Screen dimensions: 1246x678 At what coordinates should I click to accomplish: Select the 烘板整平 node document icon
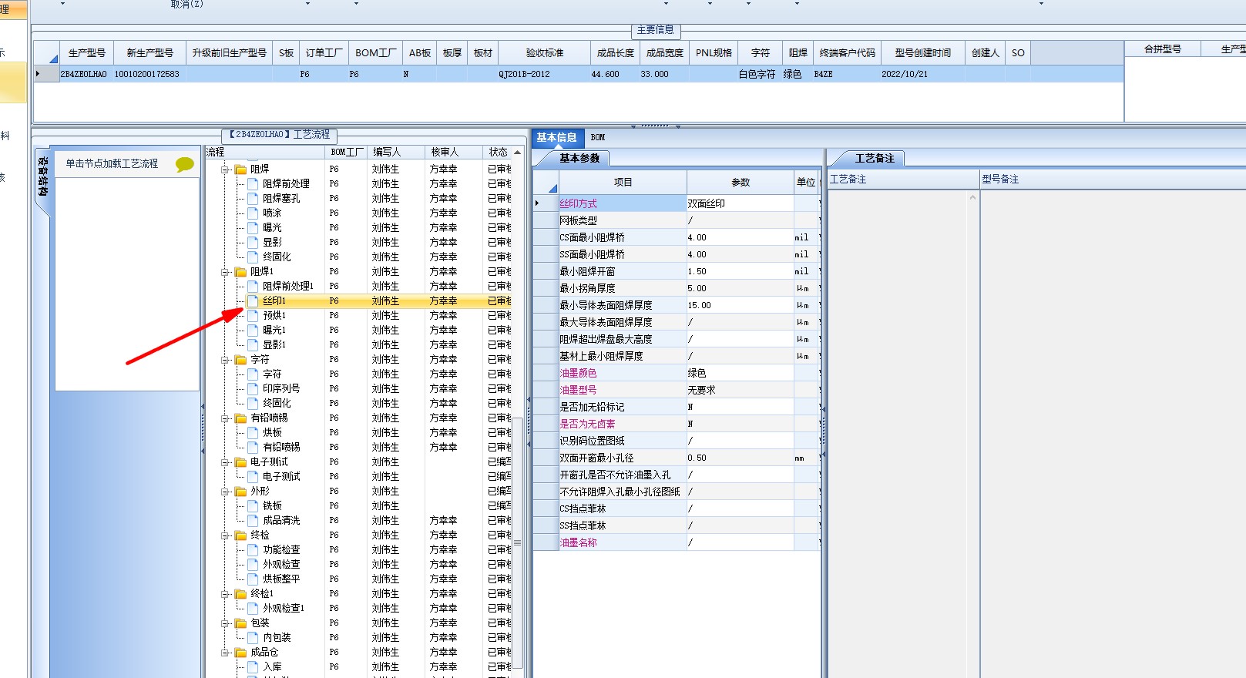[x=253, y=579]
